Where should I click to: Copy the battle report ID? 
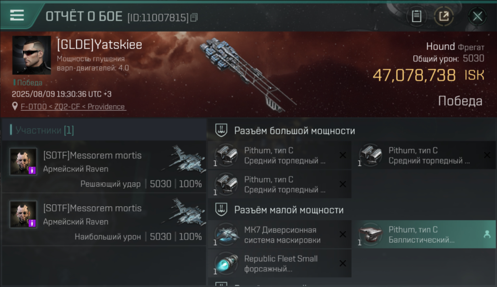(x=194, y=17)
